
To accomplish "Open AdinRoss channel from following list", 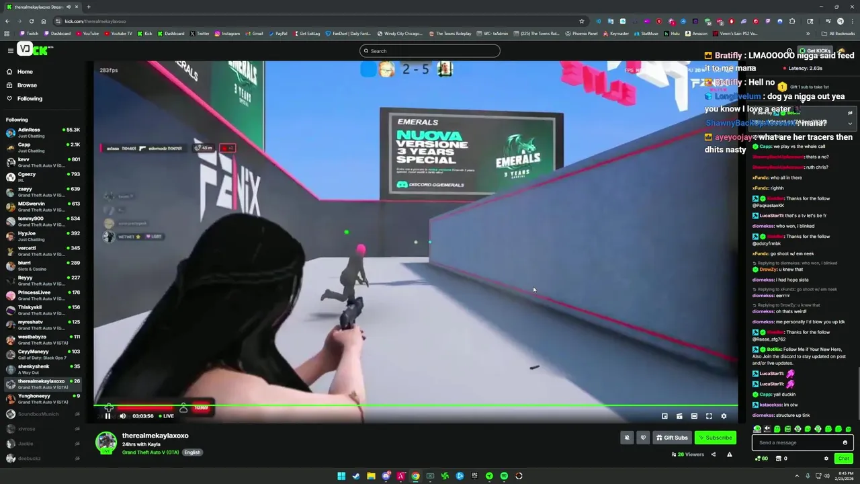I will (42, 132).
